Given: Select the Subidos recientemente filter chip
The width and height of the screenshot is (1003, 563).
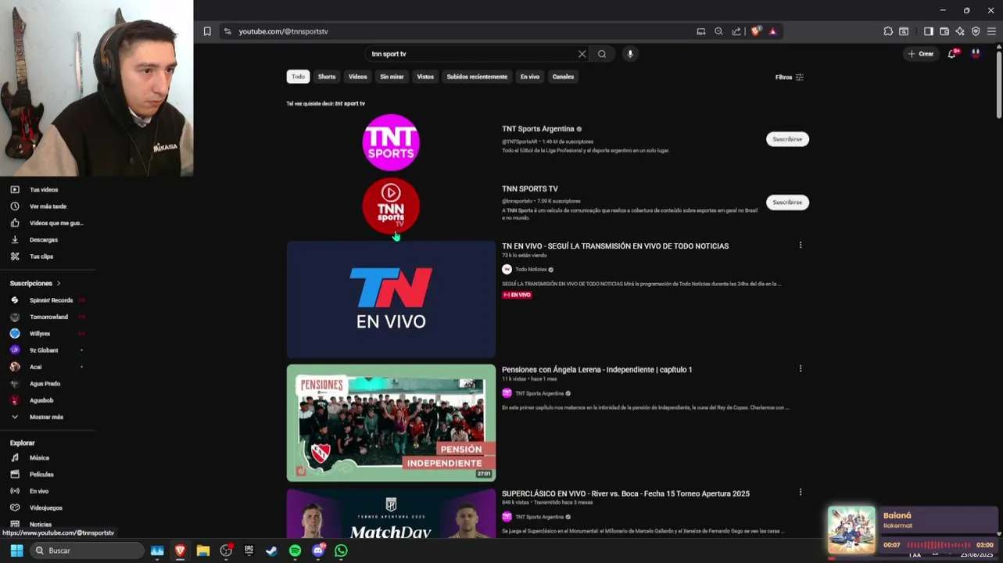Looking at the screenshot, I should point(477,77).
